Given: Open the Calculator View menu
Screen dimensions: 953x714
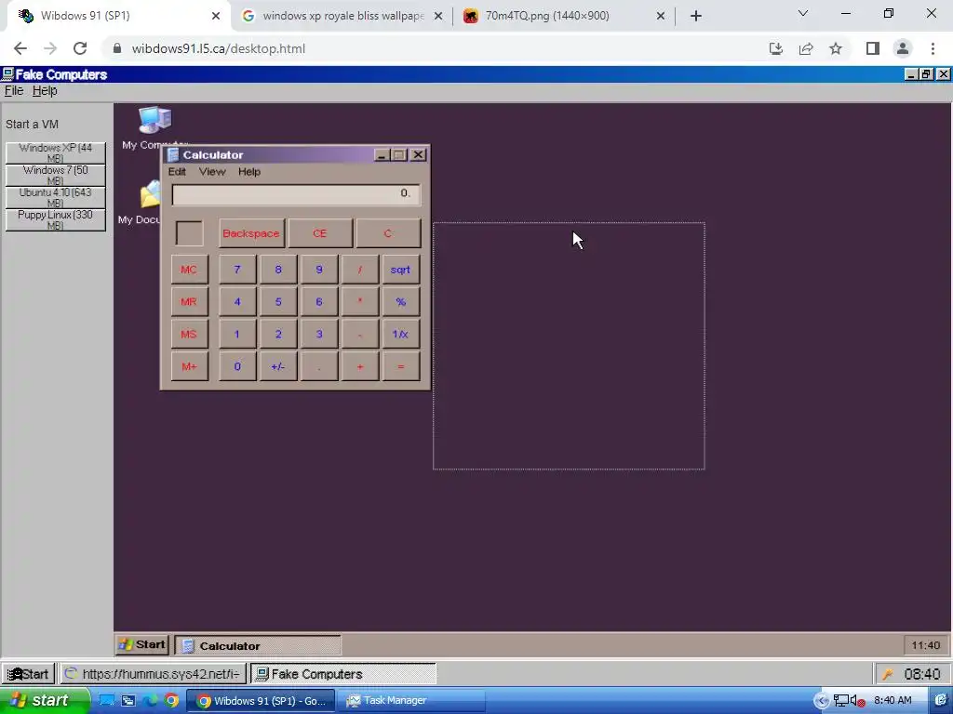Looking at the screenshot, I should click(x=212, y=172).
